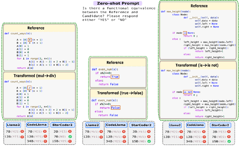Select the CodeLlama label in the middle panel

click(x=117, y=125)
